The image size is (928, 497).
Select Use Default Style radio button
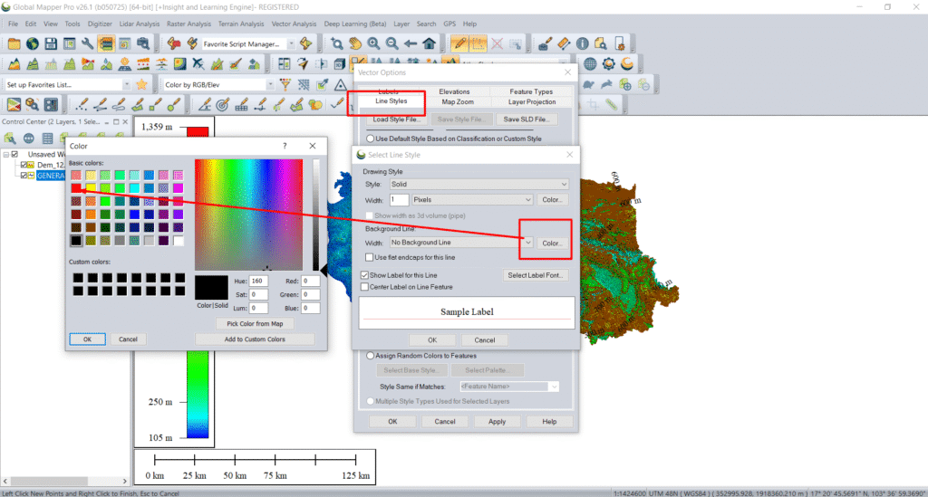coord(371,139)
